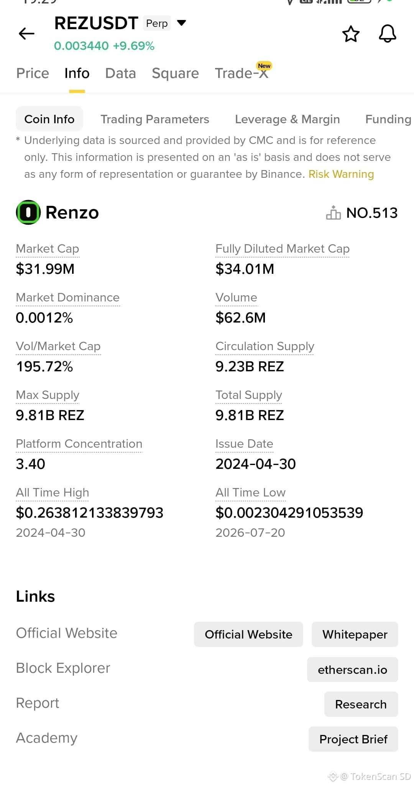Open the Research report button
This screenshot has height=786, width=414.
pyautogui.click(x=361, y=704)
